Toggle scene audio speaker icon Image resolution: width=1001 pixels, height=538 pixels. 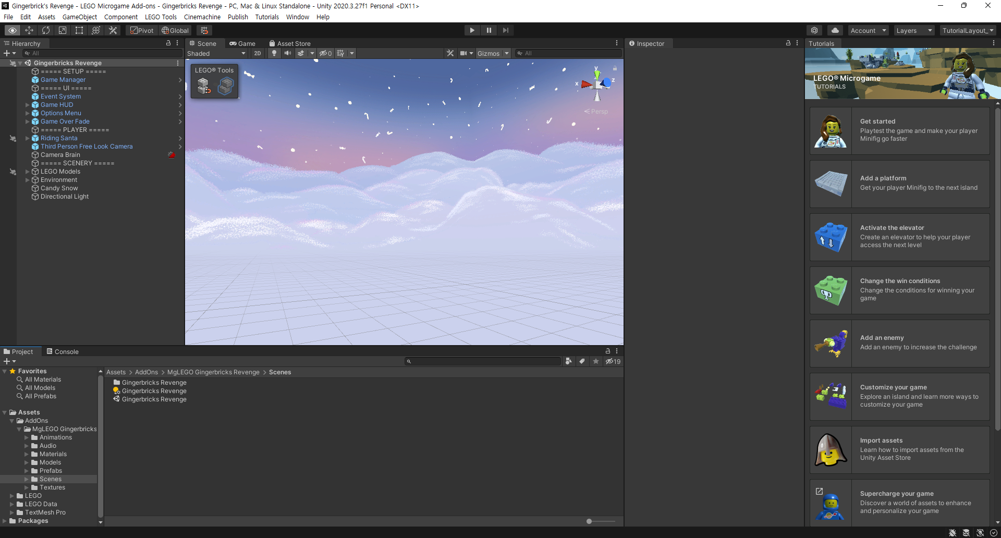288,53
